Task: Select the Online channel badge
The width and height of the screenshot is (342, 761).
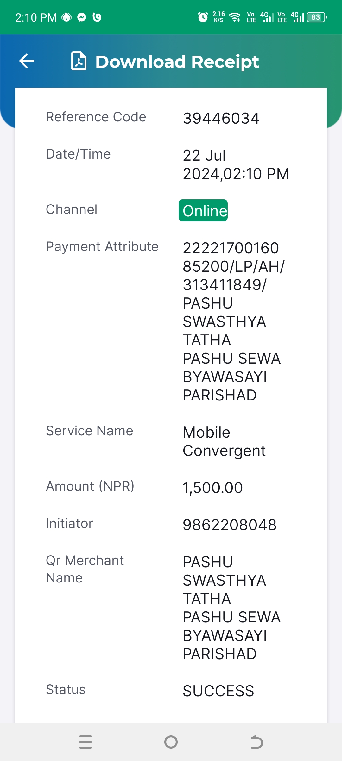Action: pyautogui.click(x=203, y=211)
